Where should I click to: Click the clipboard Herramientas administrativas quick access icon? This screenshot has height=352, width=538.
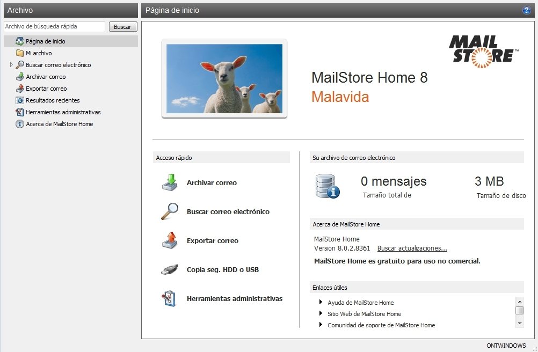pyautogui.click(x=169, y=298)
